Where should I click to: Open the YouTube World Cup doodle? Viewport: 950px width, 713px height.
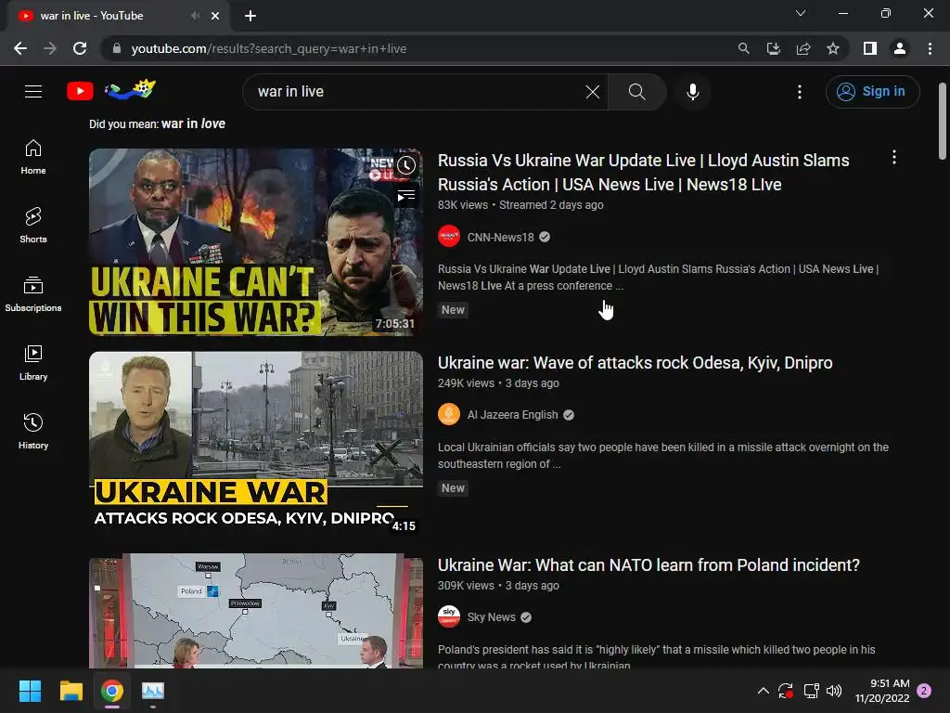130,90
